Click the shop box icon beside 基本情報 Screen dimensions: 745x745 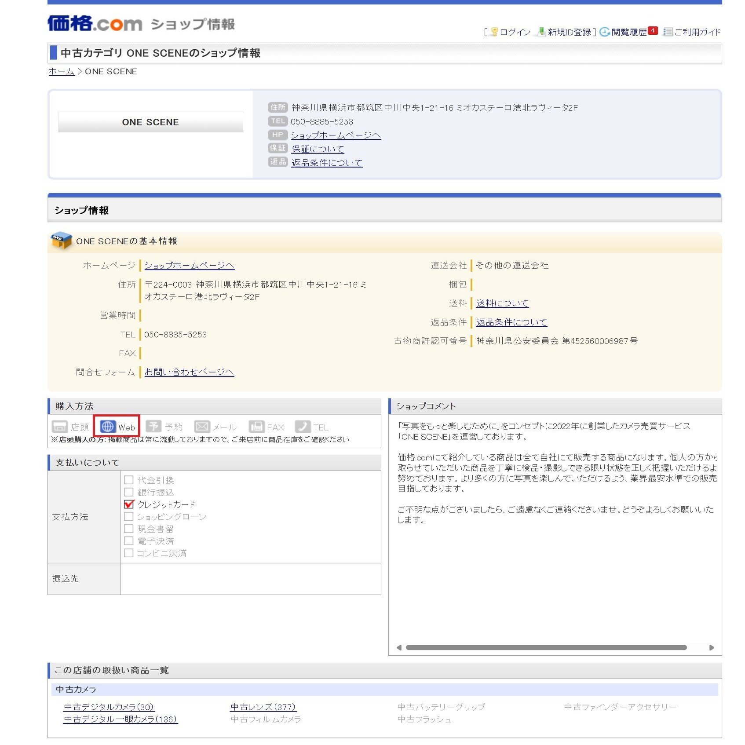(x=62, y=241)
